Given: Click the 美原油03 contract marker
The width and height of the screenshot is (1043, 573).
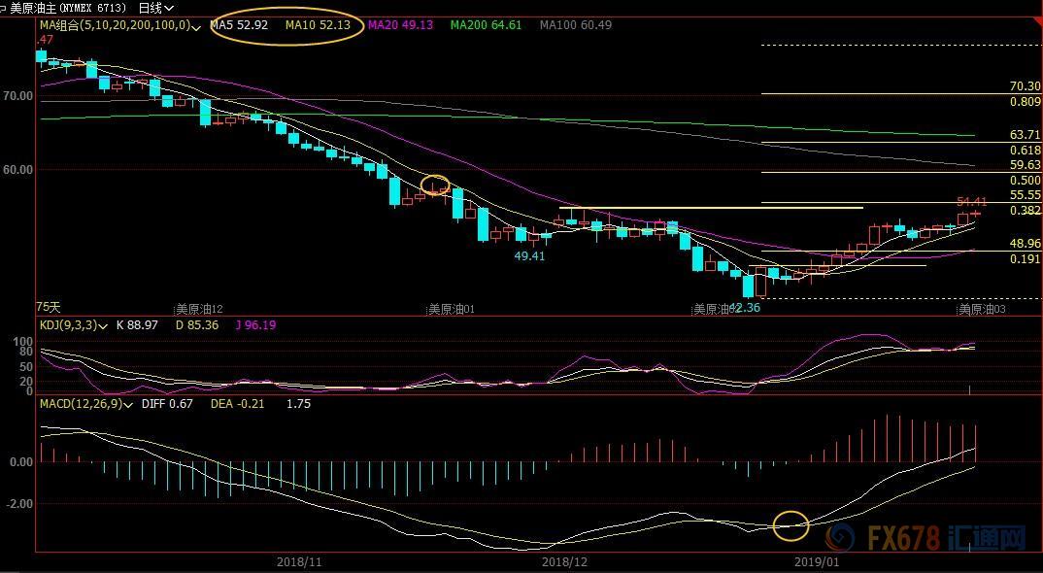Looking at the screenshot, I should (983, 309).
